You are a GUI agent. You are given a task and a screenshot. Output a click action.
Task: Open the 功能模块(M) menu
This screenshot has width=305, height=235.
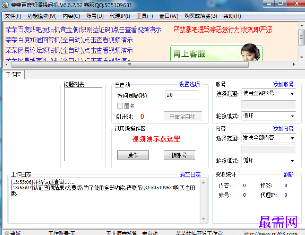(x=42, y=16)
